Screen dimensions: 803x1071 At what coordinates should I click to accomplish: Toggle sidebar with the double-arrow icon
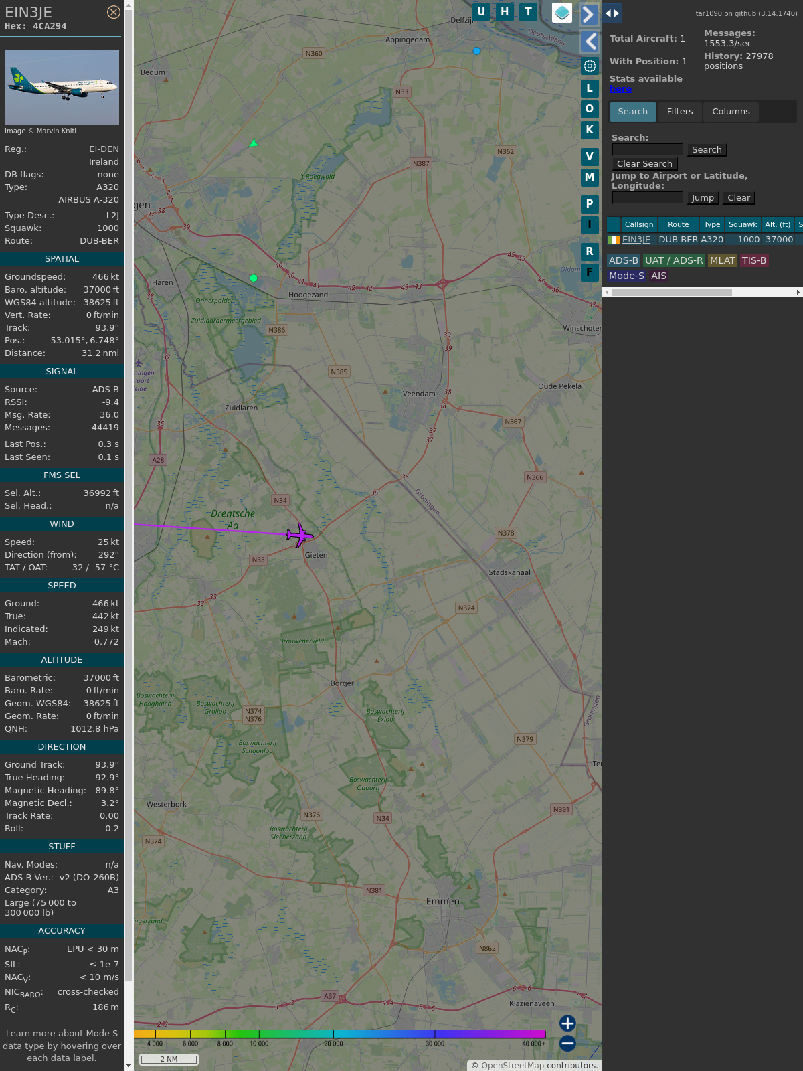612,13
